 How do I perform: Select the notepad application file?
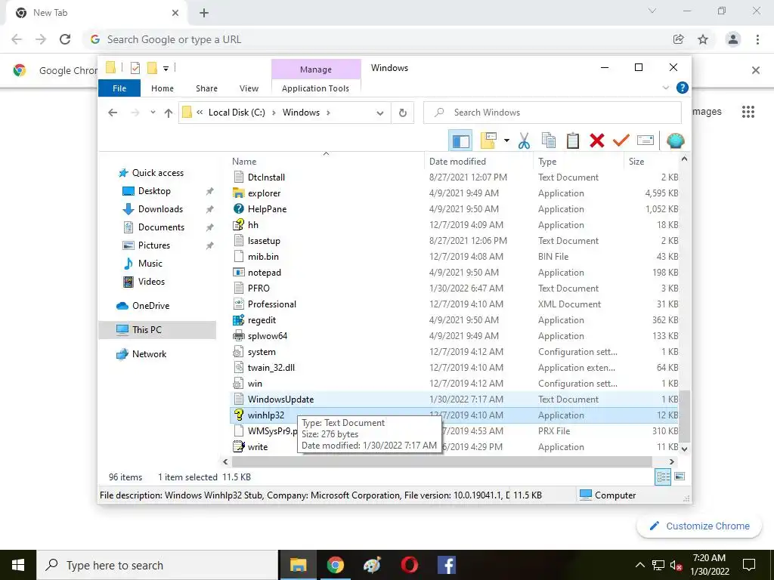tap(454, 273)
